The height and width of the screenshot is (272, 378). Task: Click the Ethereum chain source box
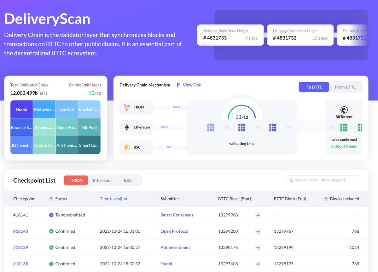tap(136, 127)
